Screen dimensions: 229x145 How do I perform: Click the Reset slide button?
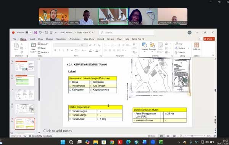[42, 48]
